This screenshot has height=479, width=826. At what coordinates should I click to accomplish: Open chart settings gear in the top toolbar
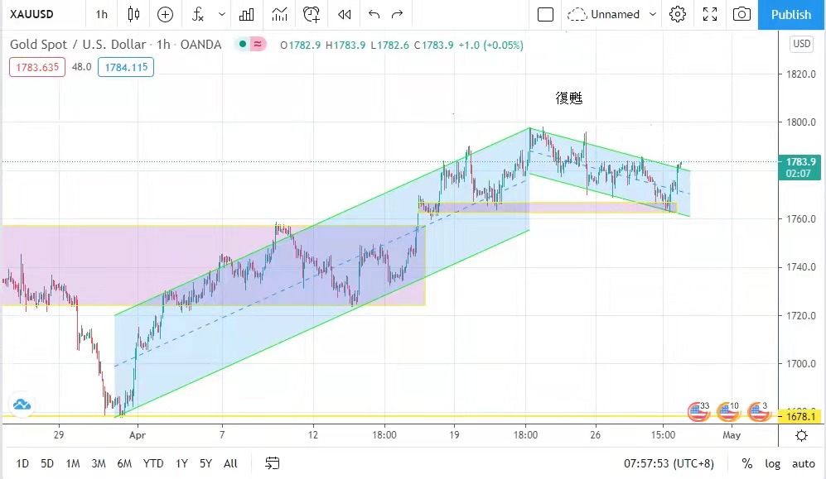tap(678, 14)
